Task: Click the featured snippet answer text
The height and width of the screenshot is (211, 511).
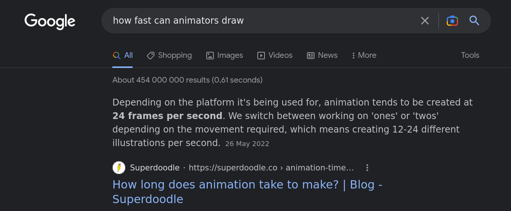Action: coord(292,122)
